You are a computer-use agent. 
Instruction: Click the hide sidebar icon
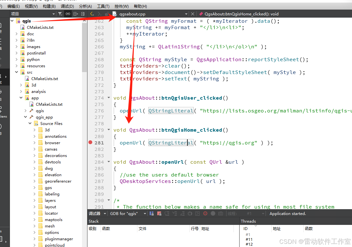[83, 14]
